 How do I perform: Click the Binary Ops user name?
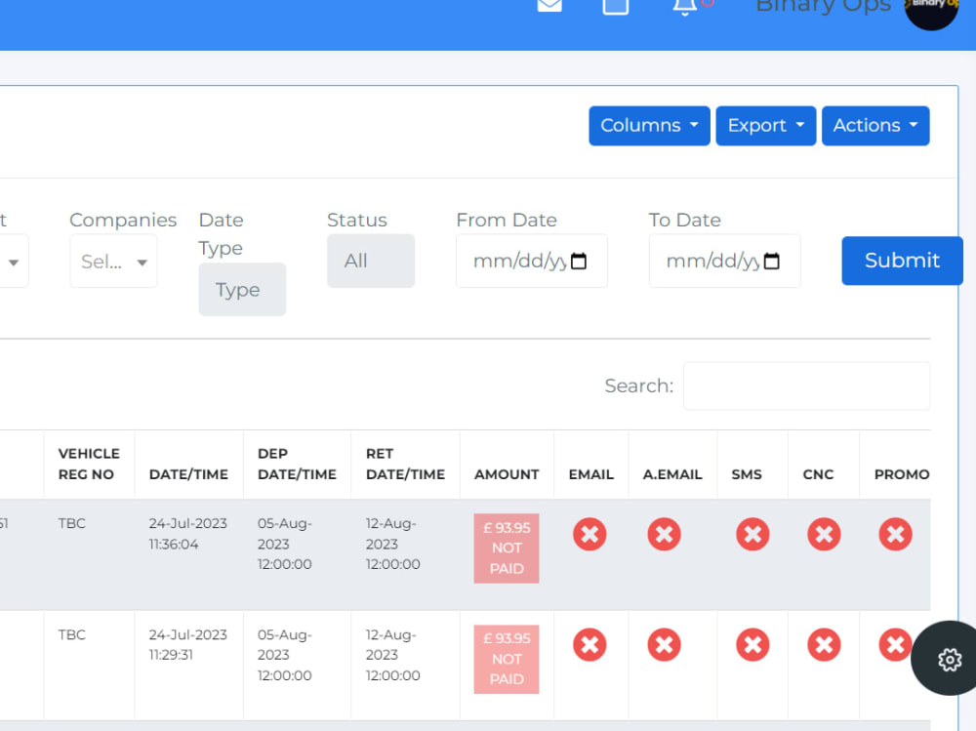click(823, 6)
